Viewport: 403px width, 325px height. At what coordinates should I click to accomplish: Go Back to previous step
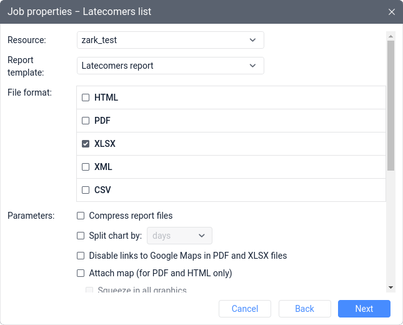point(304,309)
